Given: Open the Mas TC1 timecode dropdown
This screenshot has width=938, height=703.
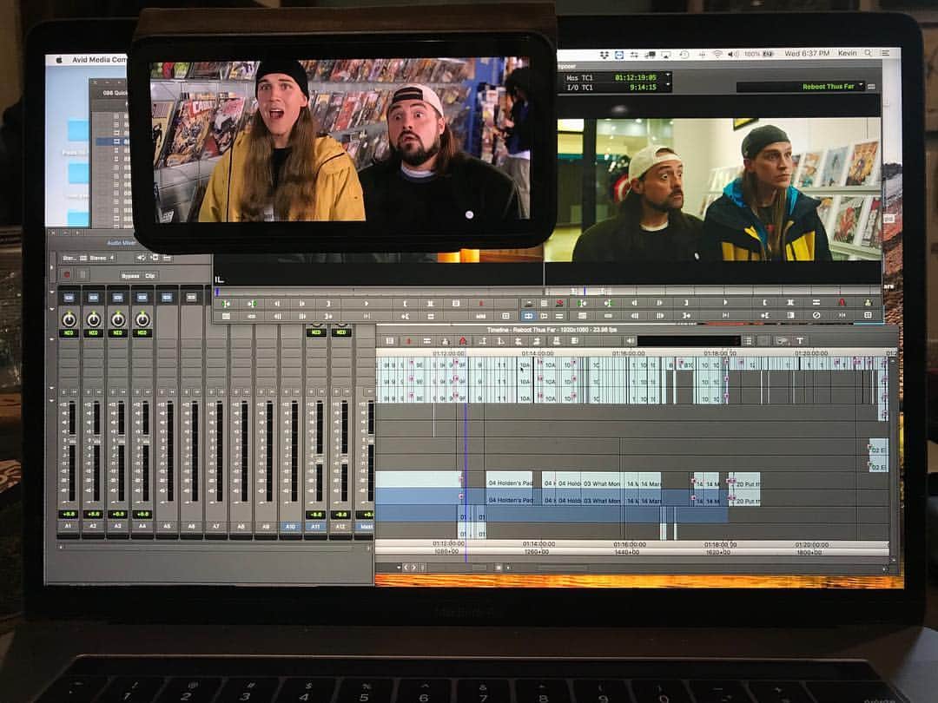Looking at the screenshot, I should (x=669, y=76).
